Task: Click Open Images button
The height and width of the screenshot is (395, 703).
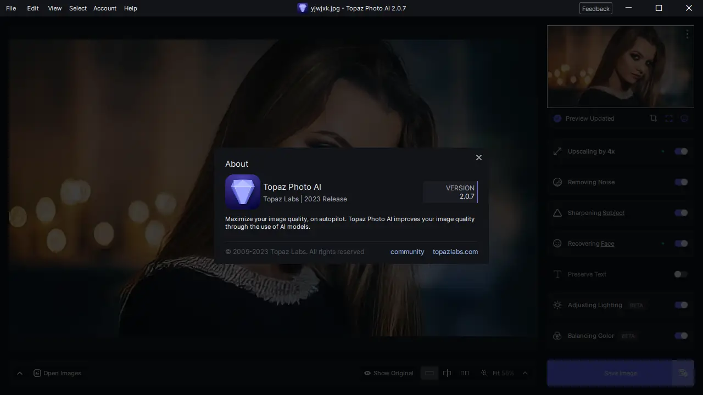Action: 57,373
